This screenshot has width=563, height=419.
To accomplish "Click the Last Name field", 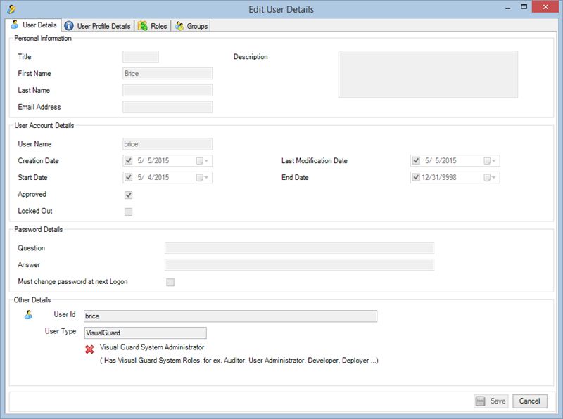I will pyautogui.click(x=167, y=91).
